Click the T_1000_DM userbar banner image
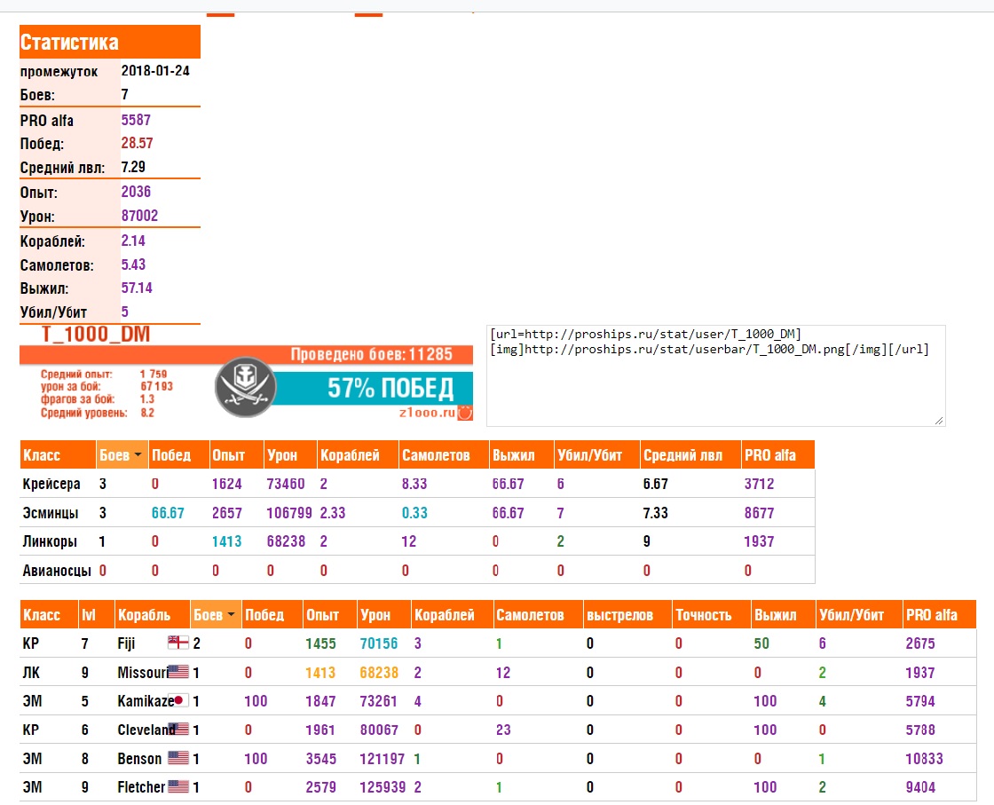The image size is (994, 805). coord(246,372)
